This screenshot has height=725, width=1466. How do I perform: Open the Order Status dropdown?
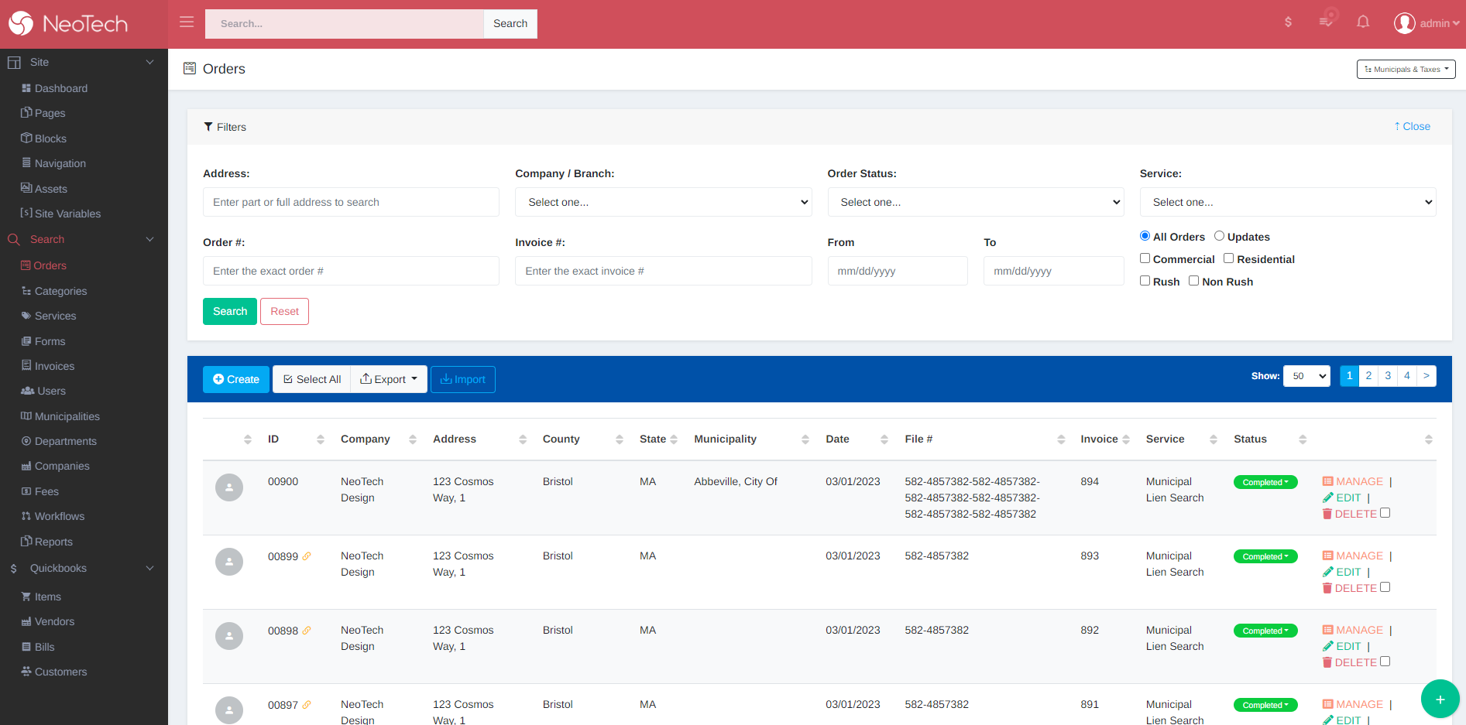[x=976, y=202]
